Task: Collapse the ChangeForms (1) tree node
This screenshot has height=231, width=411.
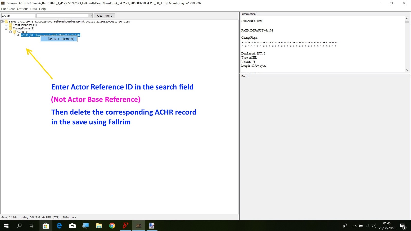Action: [6, 28]
